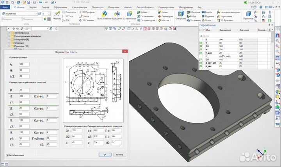Expand the Операции tree folder
The width and height of the screenshot is (281, 167).
click(x=9, y=43)
